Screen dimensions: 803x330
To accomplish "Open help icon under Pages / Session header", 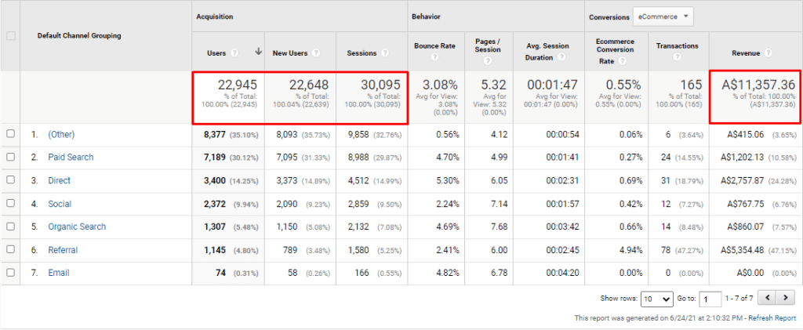I will [488, 61].
